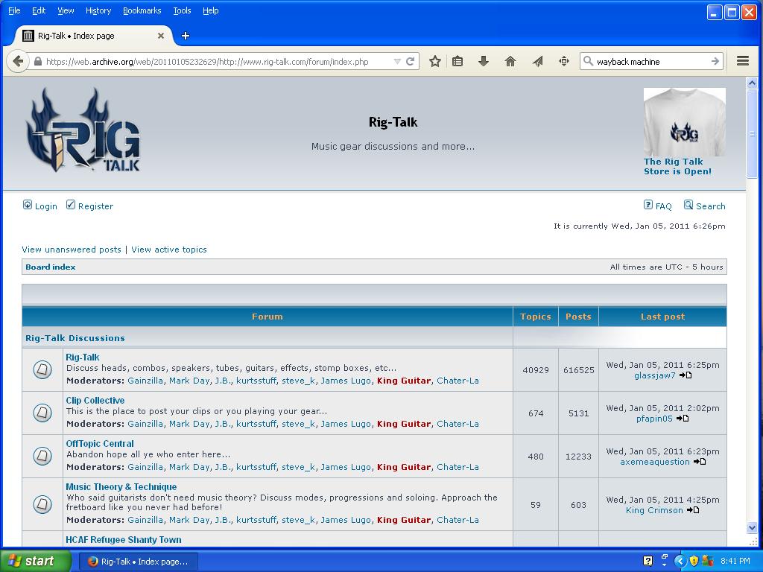Open the View menu
Viewport: 763px width, 572px height.
[x=66, y=10]
